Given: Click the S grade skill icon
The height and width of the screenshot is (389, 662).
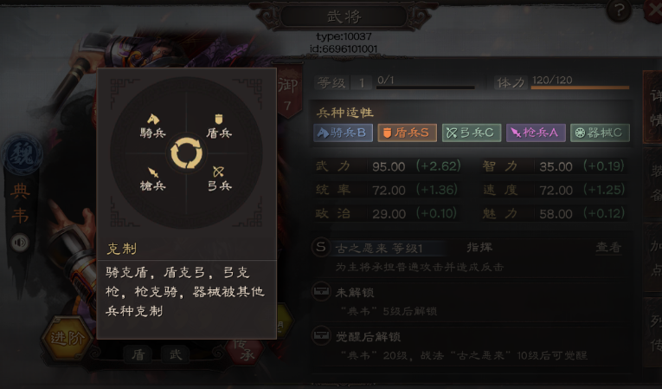Looking at the screenshot, I should pos(321,248).
